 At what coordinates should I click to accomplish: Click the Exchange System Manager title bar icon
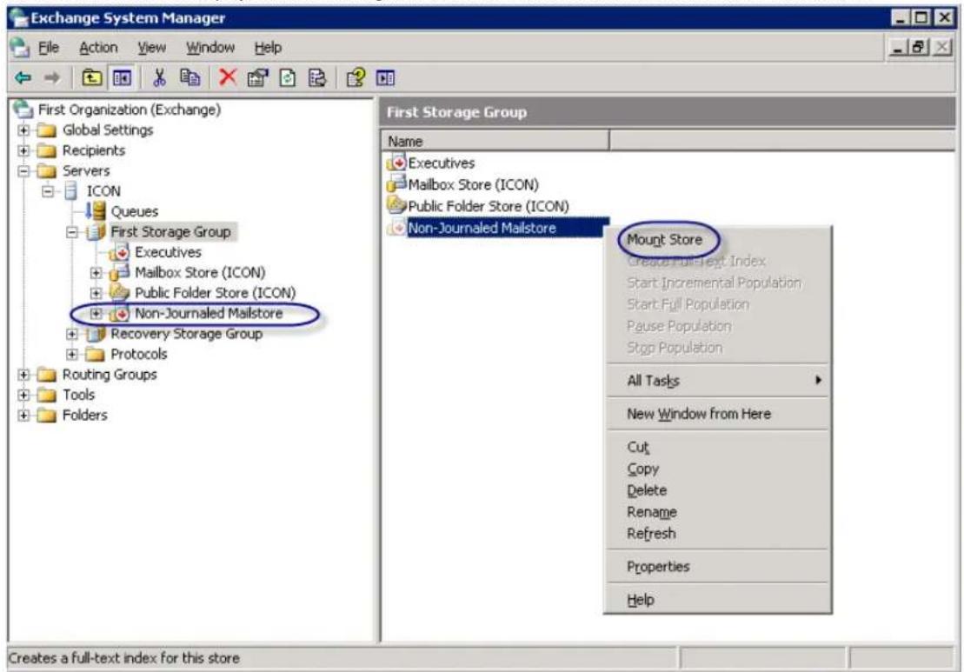click(x=20, y=18)
